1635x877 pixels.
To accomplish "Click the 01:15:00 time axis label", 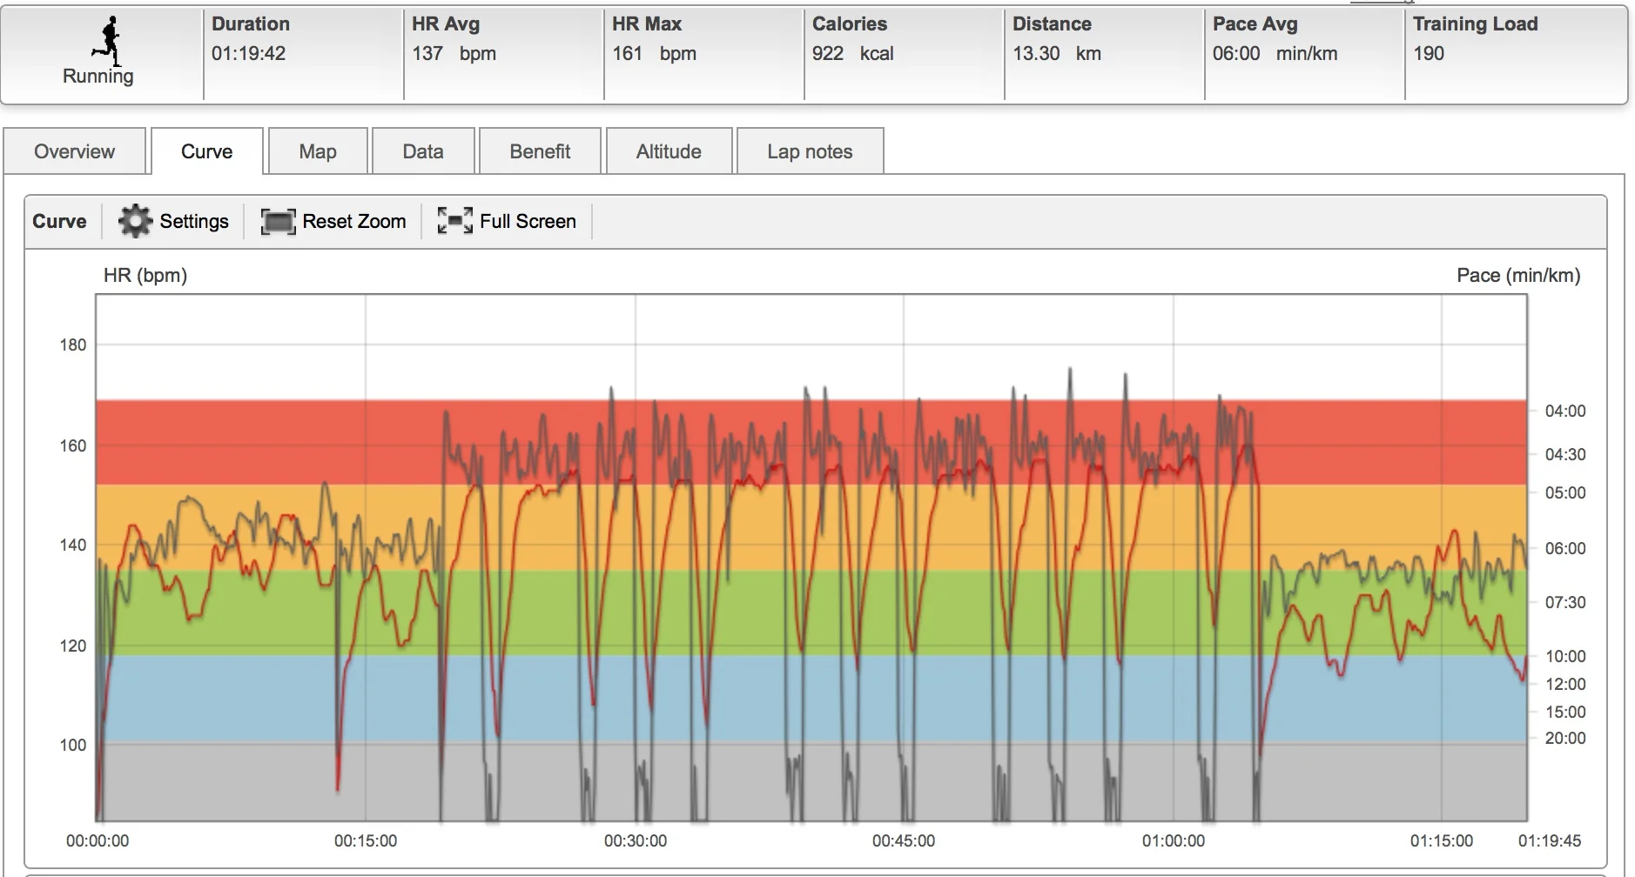I will (1442, 841).
